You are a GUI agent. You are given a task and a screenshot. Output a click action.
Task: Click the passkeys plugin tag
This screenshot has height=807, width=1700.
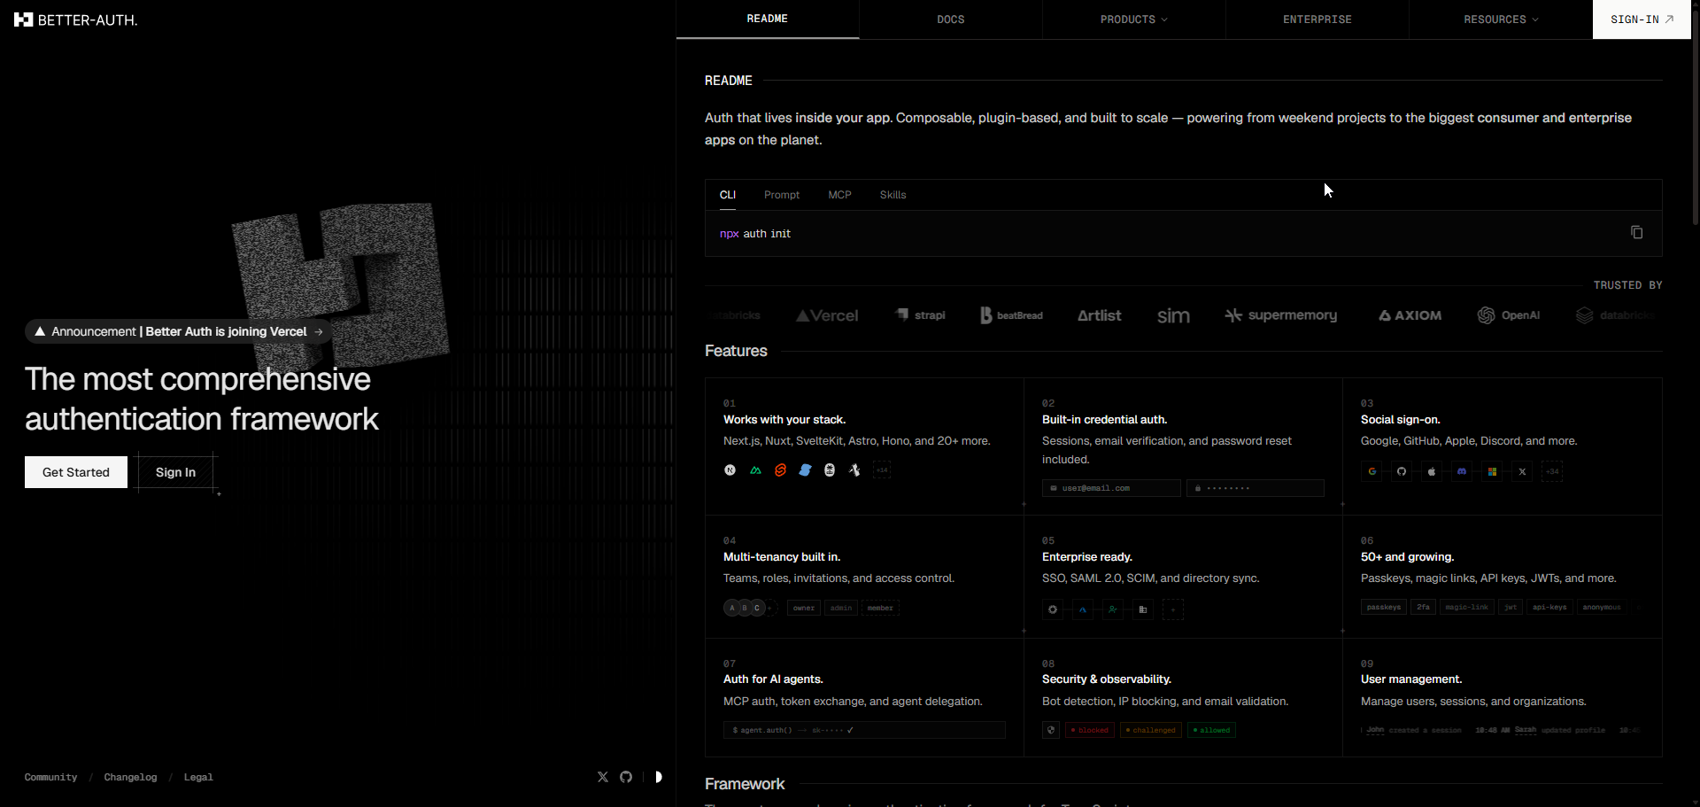click(x=1384, y=607)
